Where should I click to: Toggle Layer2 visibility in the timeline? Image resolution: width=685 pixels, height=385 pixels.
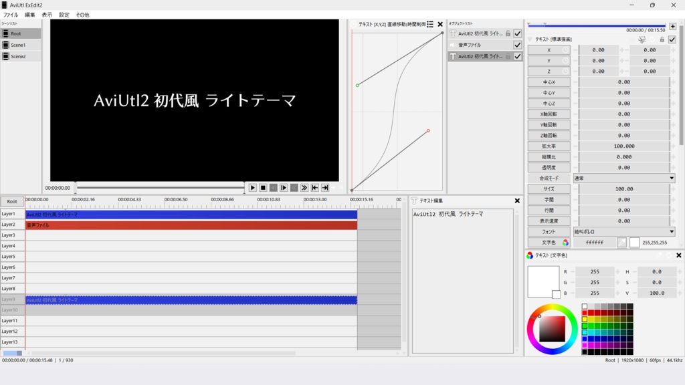12,225
